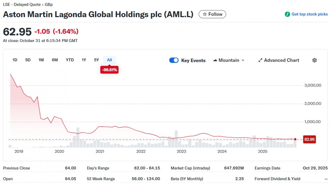Select the 1D time range
The height and width of the screenshot is (185, 332).
[15, 60]
